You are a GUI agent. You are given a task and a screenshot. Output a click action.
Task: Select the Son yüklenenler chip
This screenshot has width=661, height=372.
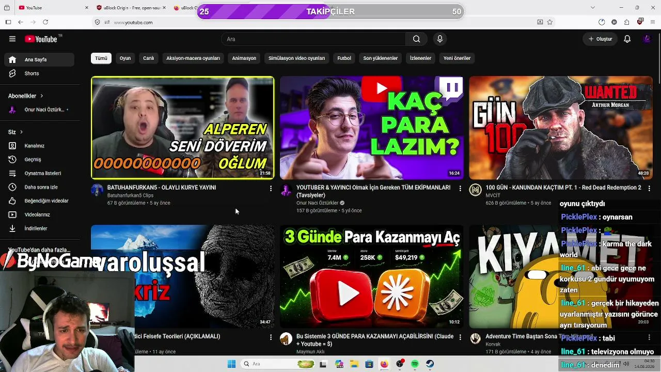point(381,58)
